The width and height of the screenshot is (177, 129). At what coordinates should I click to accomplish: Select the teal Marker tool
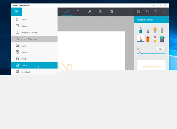141,30
